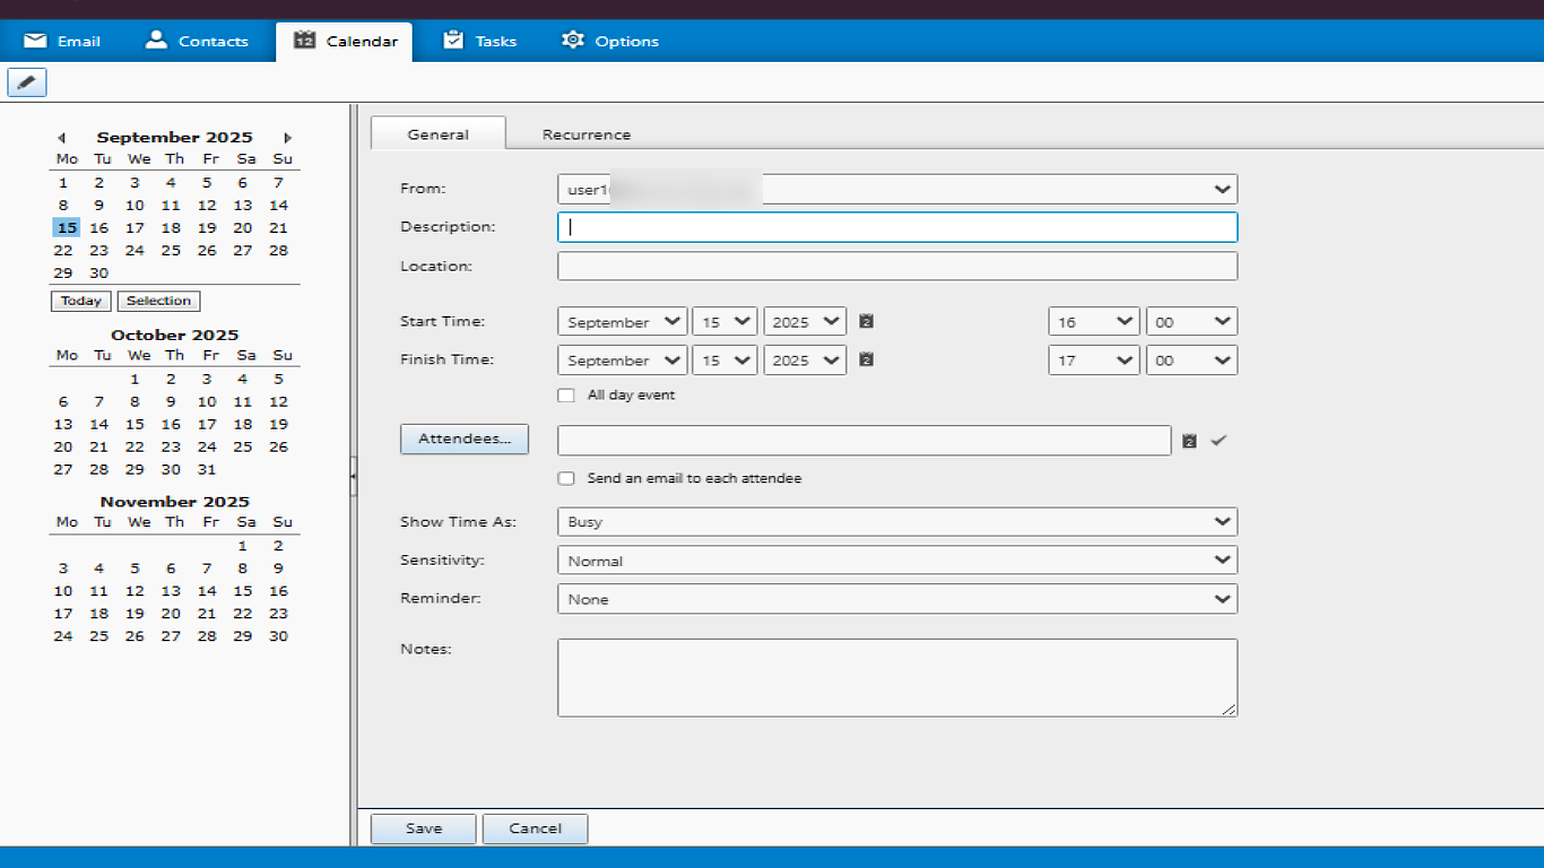
Task: Open Start Time year dropdown
Action: [x=805, y=321]
